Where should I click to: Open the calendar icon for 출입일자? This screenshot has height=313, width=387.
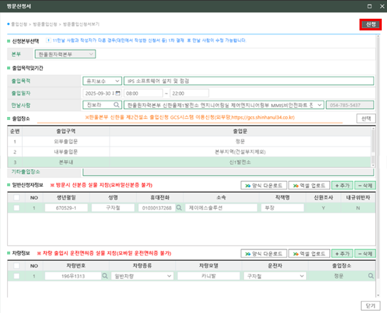pos(118,93)
